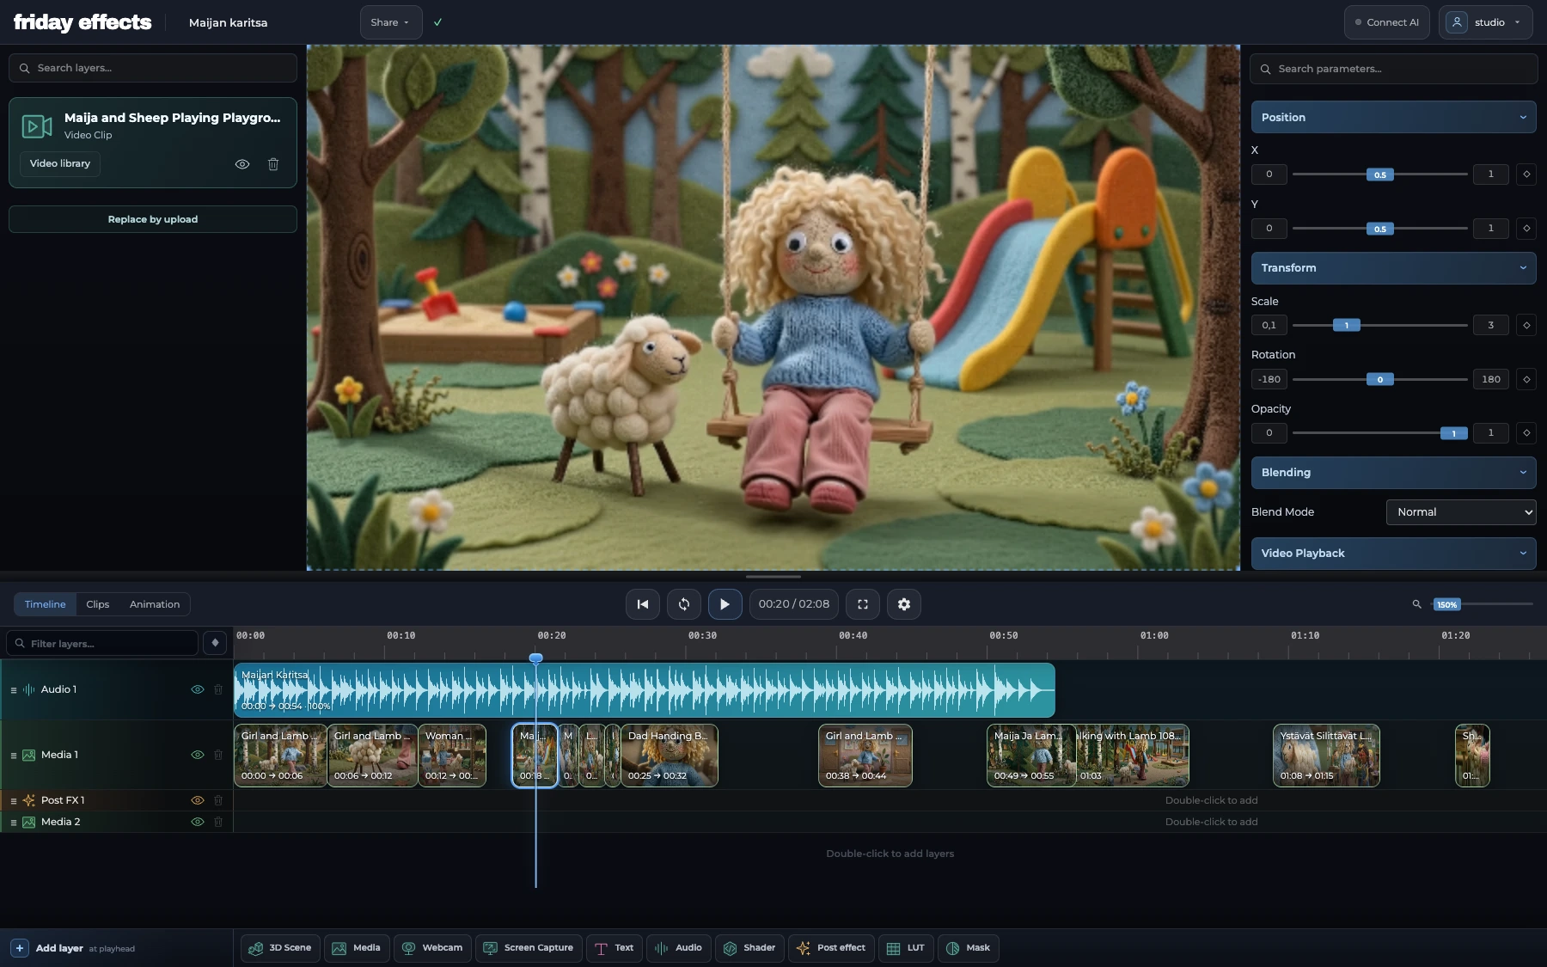Select the Timeline tab
1547x967 pixels.
(x=46, y=604)
